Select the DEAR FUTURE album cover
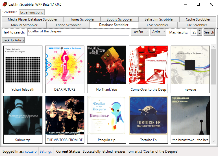The height and width of the screenshot is (156, 218). tap(65, 65)
